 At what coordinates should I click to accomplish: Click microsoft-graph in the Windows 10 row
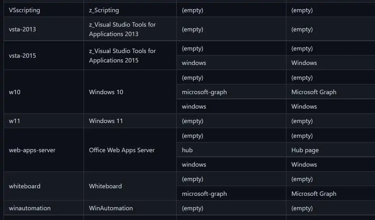click(204, 92)
